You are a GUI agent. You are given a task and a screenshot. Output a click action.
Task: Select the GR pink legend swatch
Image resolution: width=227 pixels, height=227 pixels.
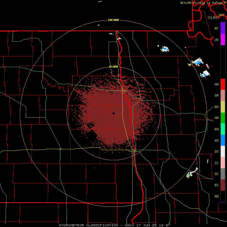pos(223,96)
